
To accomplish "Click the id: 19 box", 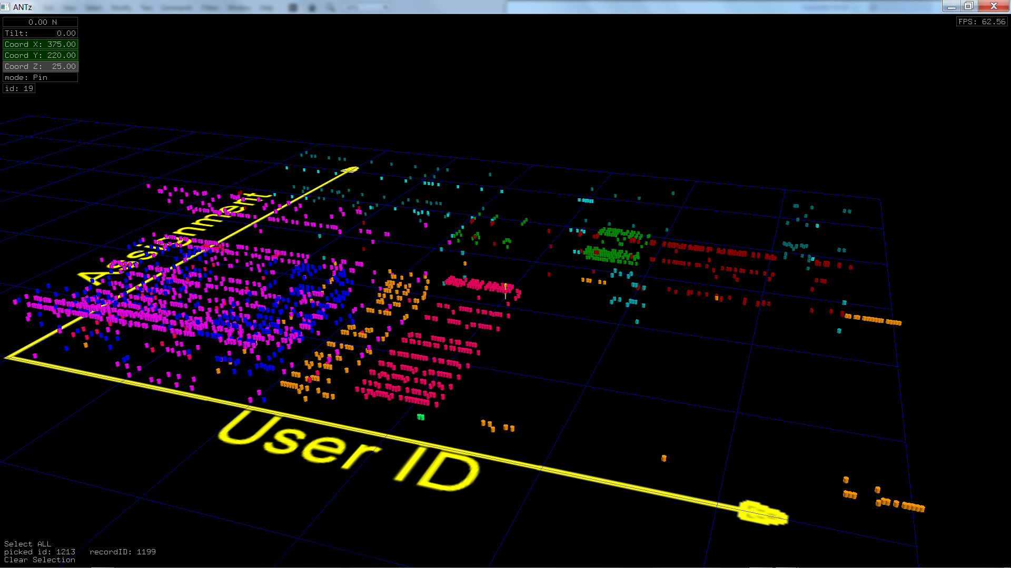I will [x=19, y=88].
